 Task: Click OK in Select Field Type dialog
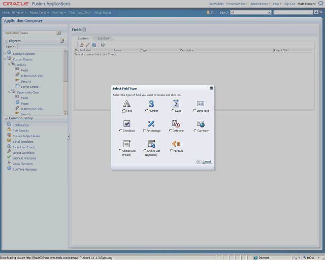199,161
